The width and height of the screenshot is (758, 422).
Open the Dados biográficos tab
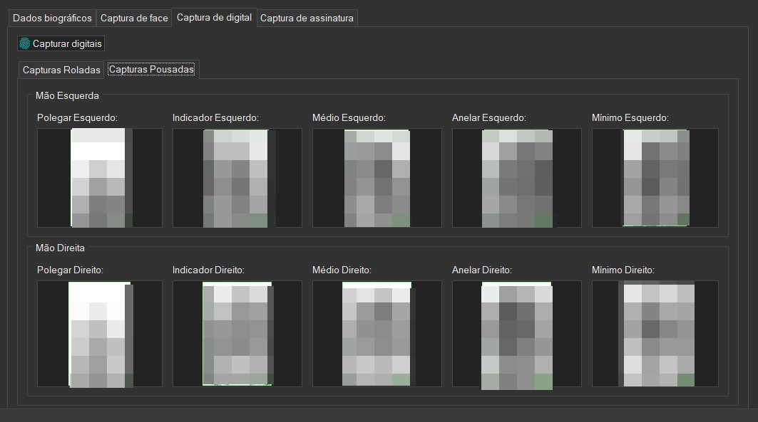click(52, 18)
